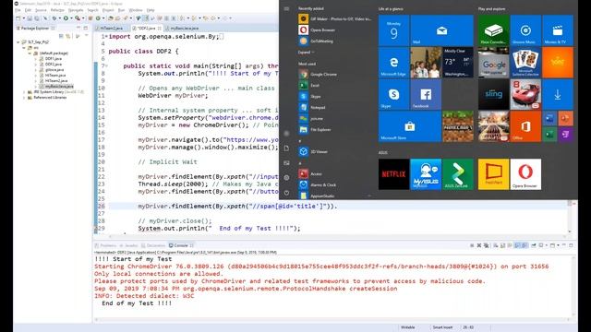Image resolution: width=591 pixels, height=332 pixels.
Task: Click the green Run button in Eclipse toolbar
Action: (66, 18)
